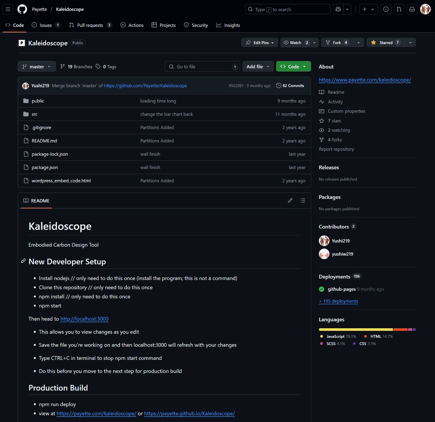The width and height of the screenshot is (435, 422).
Task: Open wordpress_embed_code.html file
Action: click(61, 181)
